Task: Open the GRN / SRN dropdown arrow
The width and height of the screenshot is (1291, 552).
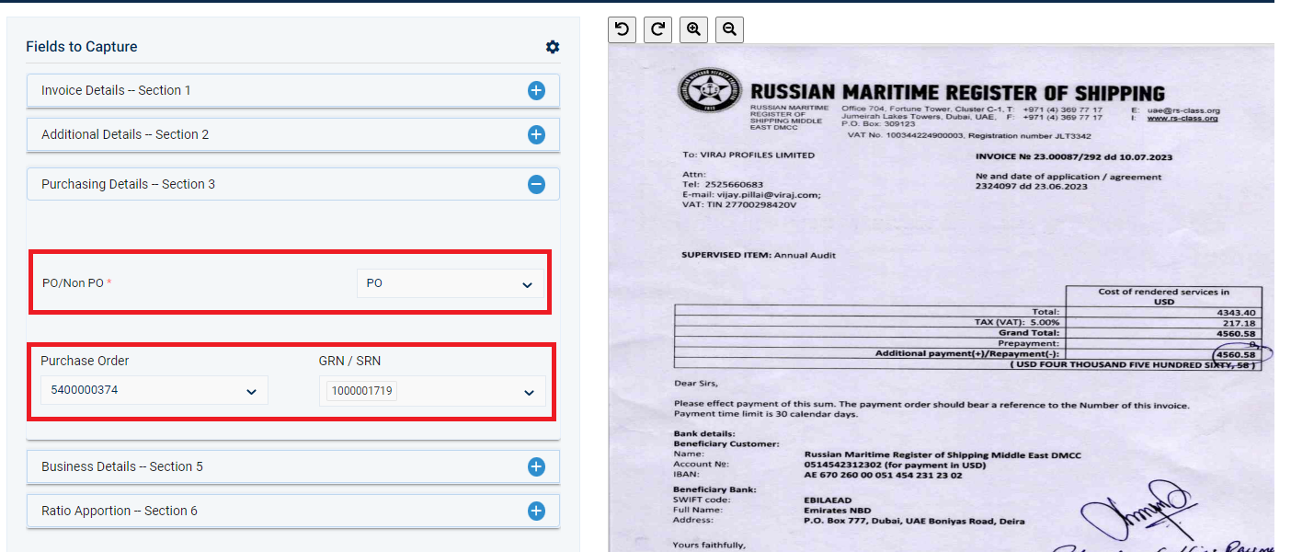Action: [529, 393]
